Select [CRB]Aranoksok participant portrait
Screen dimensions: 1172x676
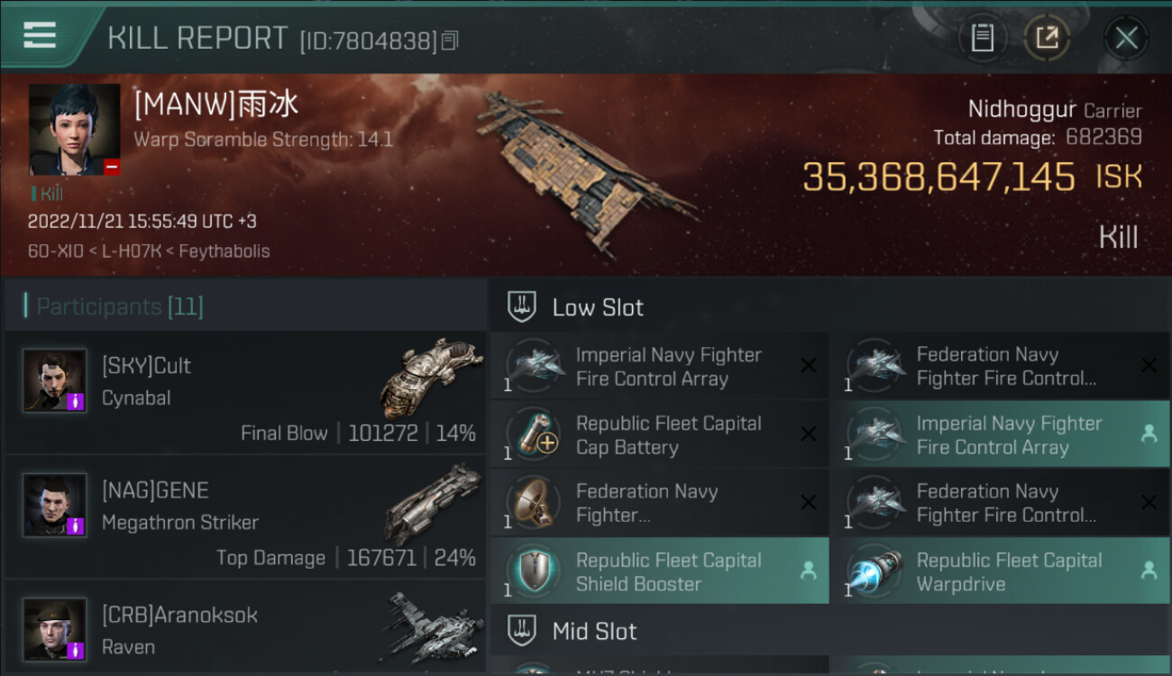tap(55, 629)
